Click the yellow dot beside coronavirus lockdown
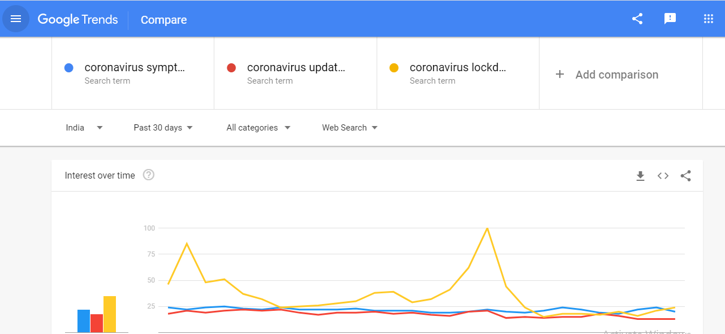The height and width of the screenshot is (334, 725). (394, 68)
